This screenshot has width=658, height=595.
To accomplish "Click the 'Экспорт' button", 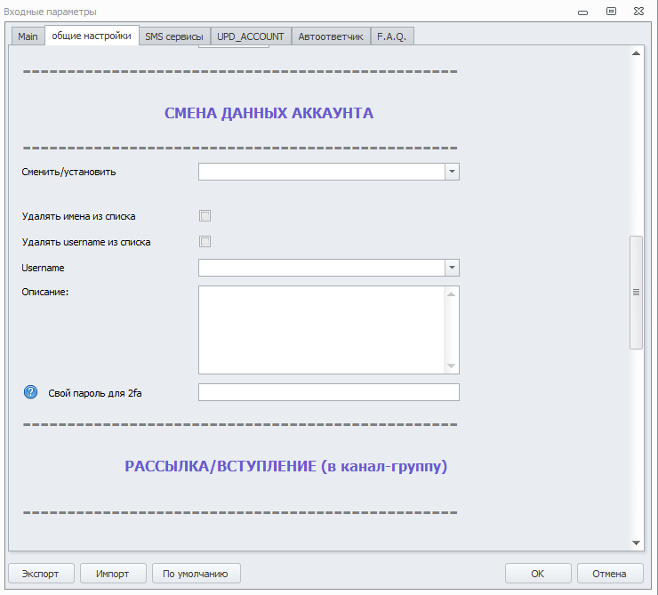I will point(41,574).
